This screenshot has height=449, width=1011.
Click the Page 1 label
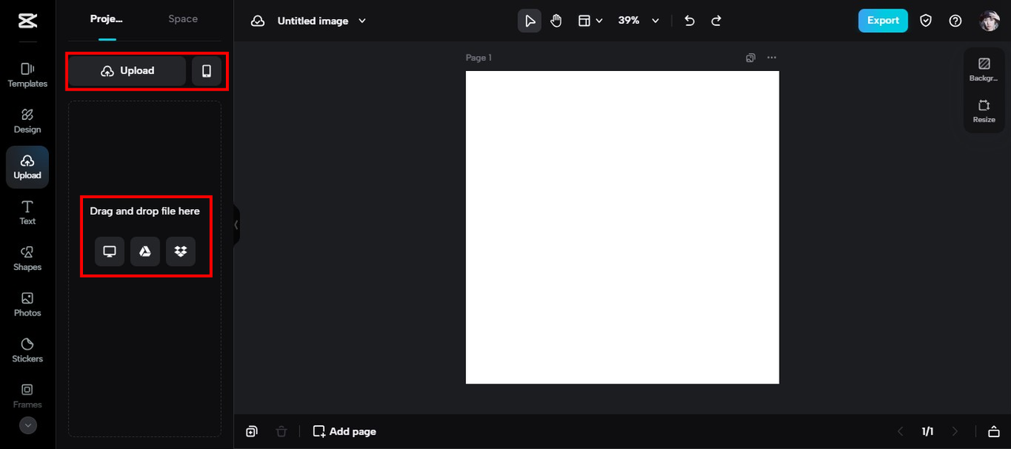(479, 58)
